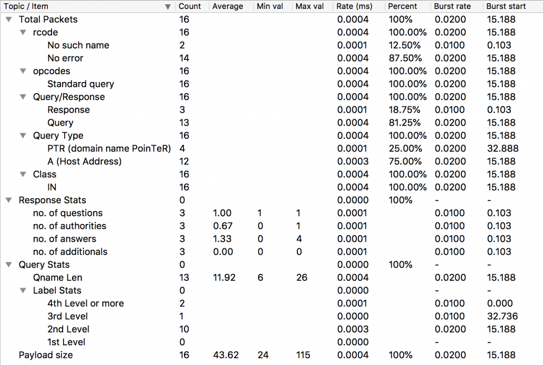This screenshot has height=365, width=543.
Task: Select the Query/Response row label
Action: click(69, 97)
